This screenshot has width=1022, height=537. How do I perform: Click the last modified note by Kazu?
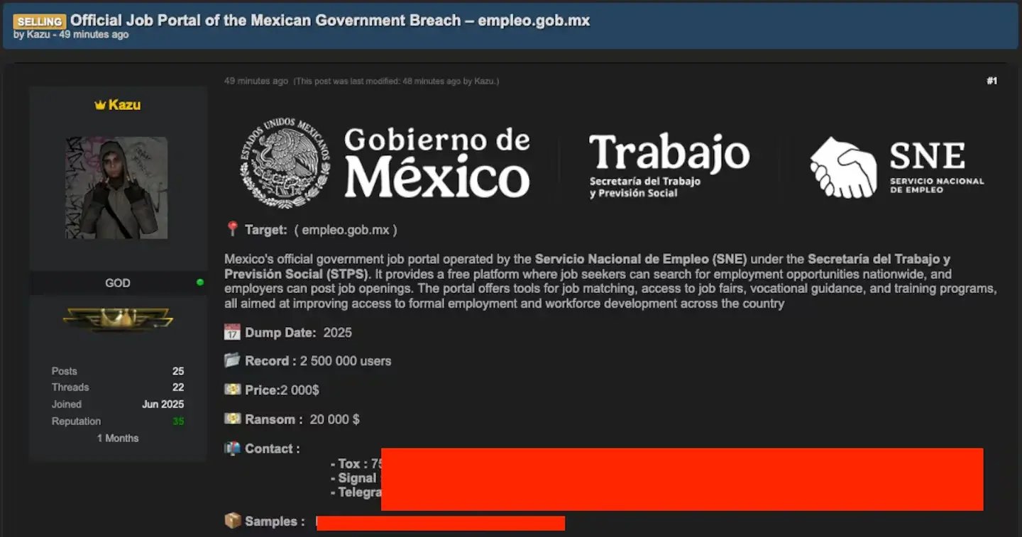396,82
